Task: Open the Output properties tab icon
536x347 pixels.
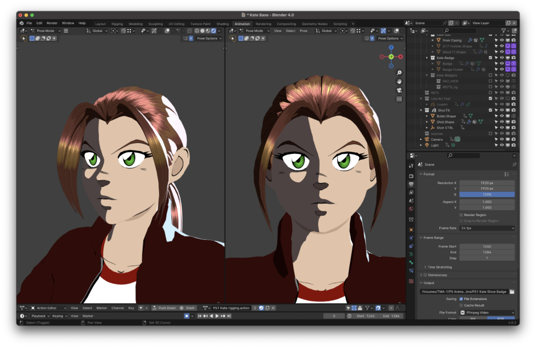Action: coord(411,184)
